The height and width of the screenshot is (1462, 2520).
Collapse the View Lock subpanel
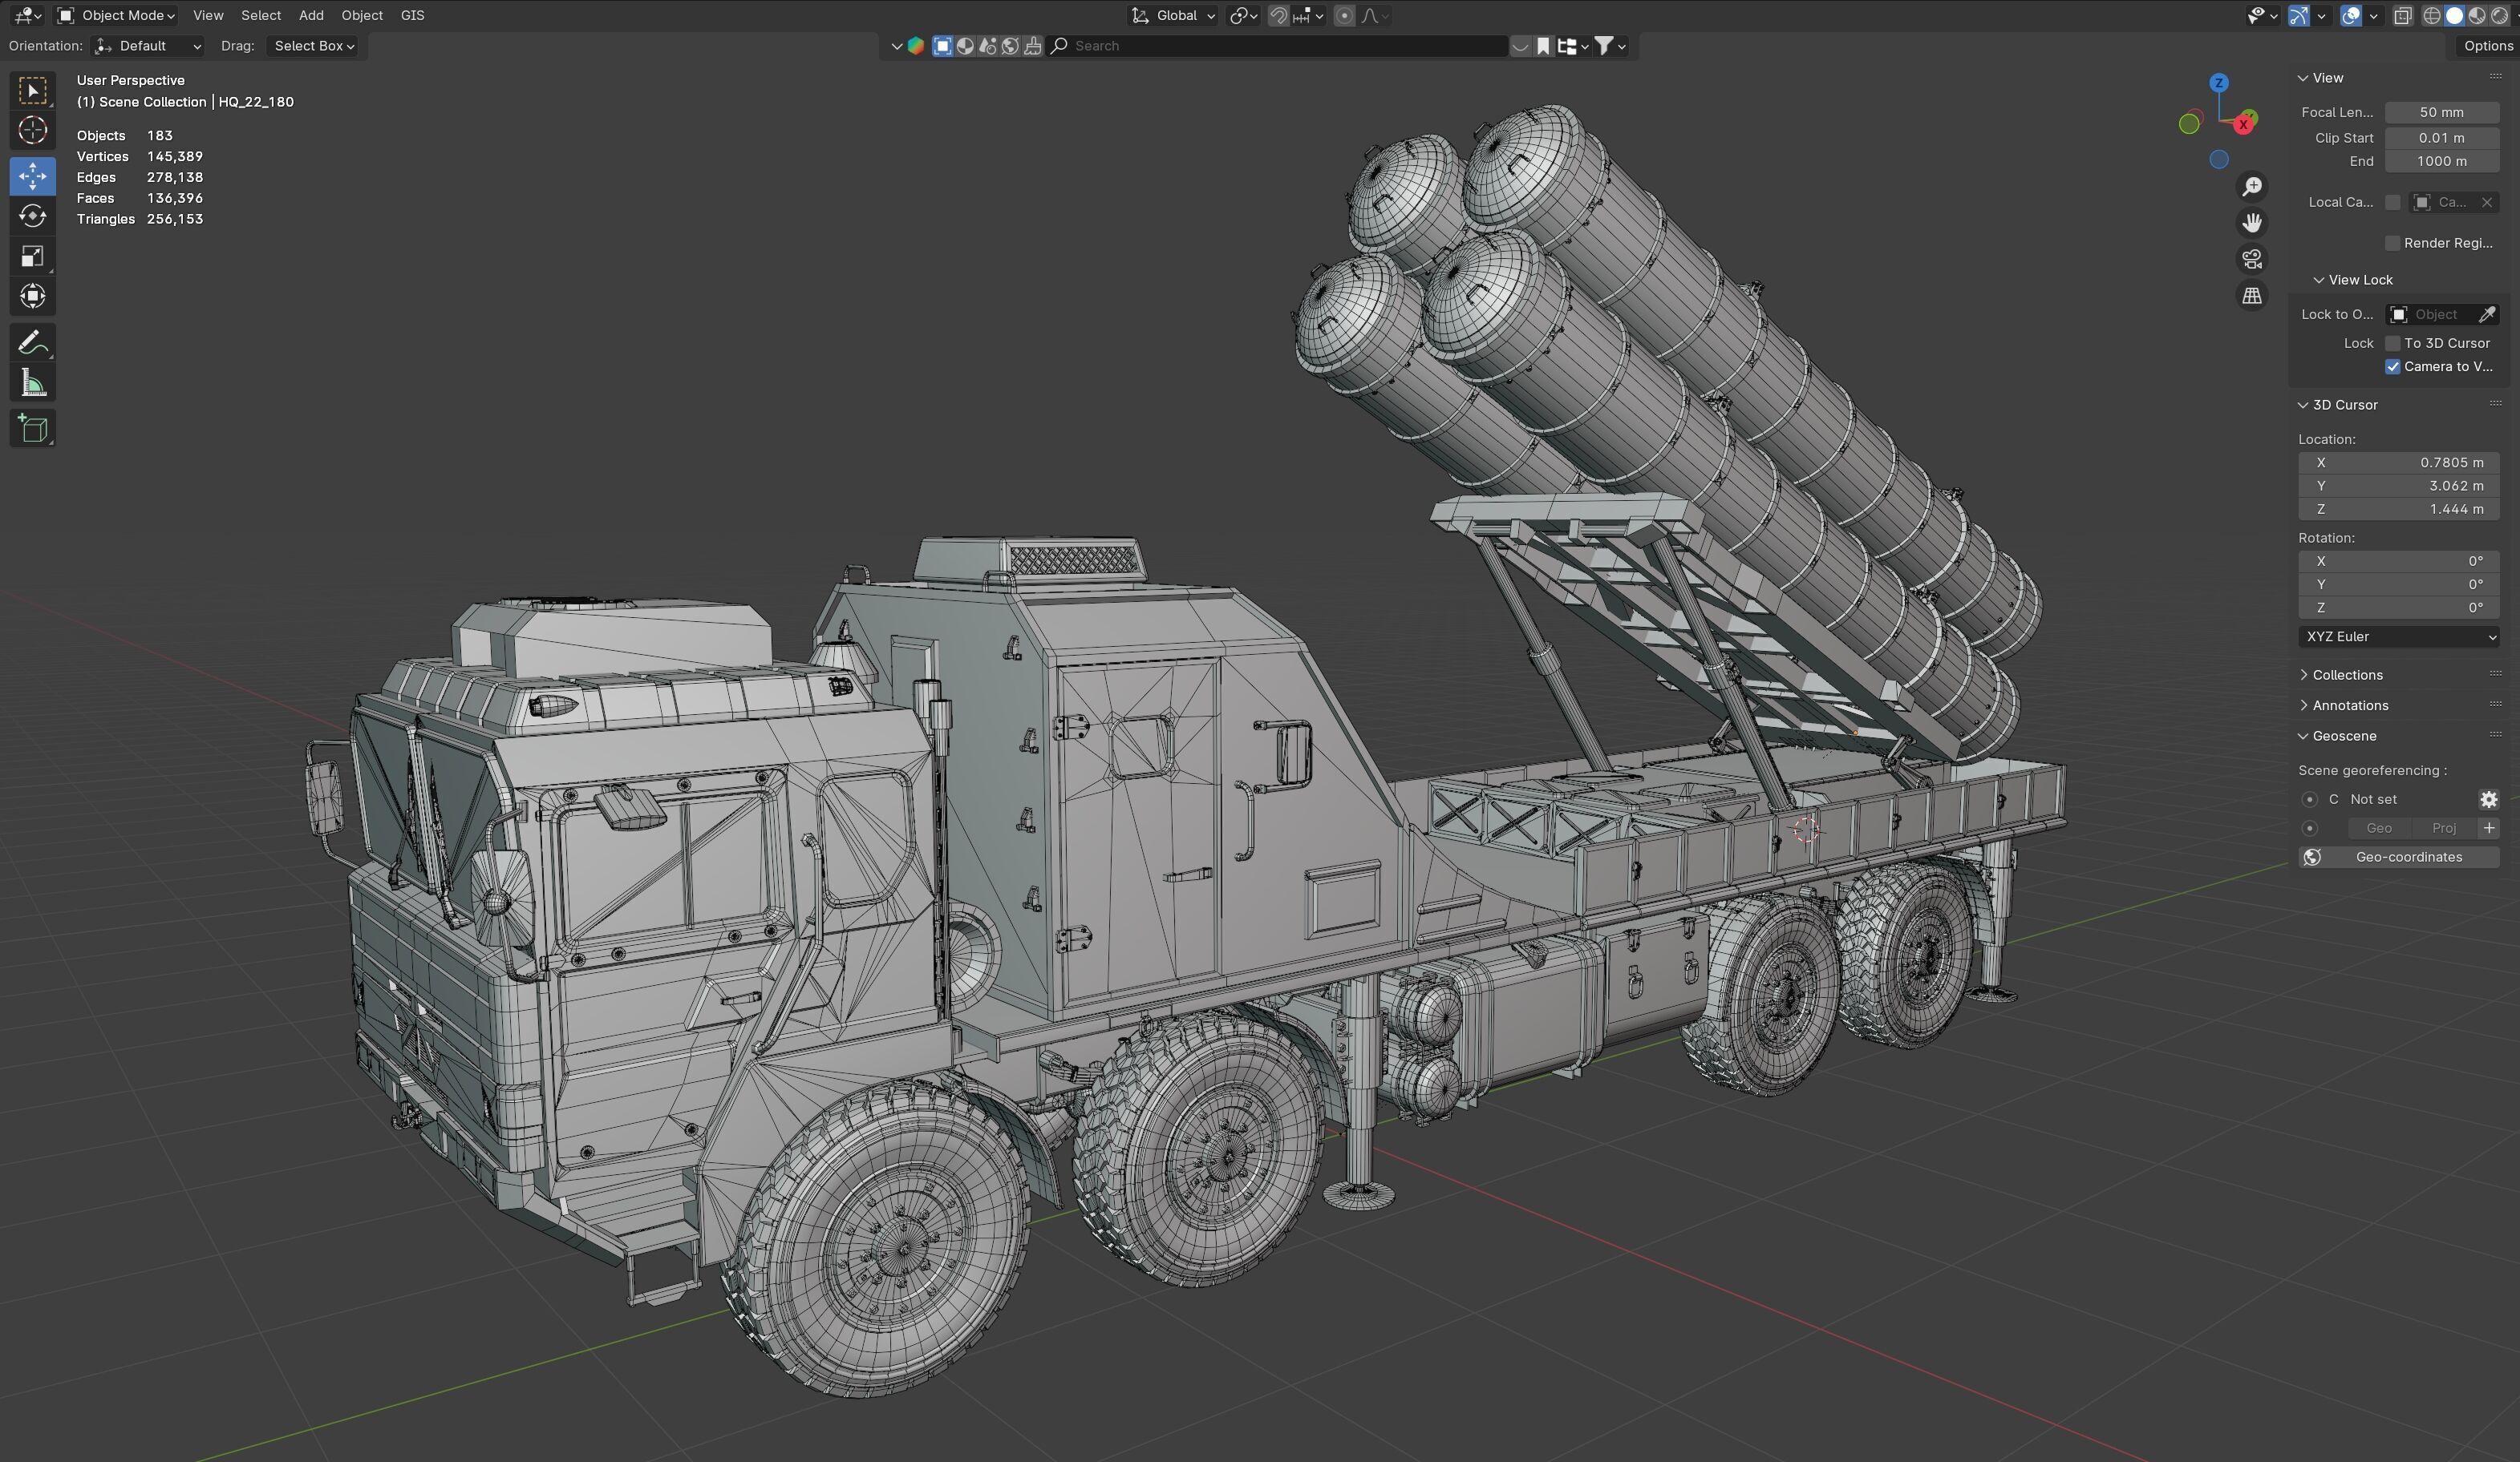click(x=2352, y=280)
